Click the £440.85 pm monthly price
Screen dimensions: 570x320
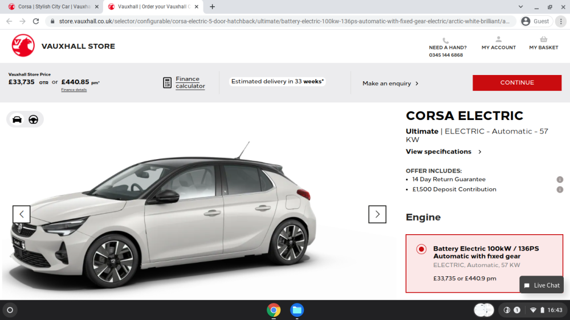click(80, 82)
